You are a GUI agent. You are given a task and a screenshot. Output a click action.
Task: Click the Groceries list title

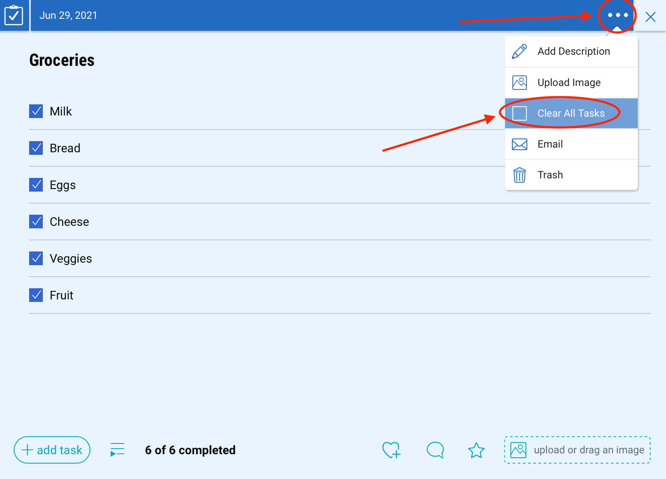[62, 60]
